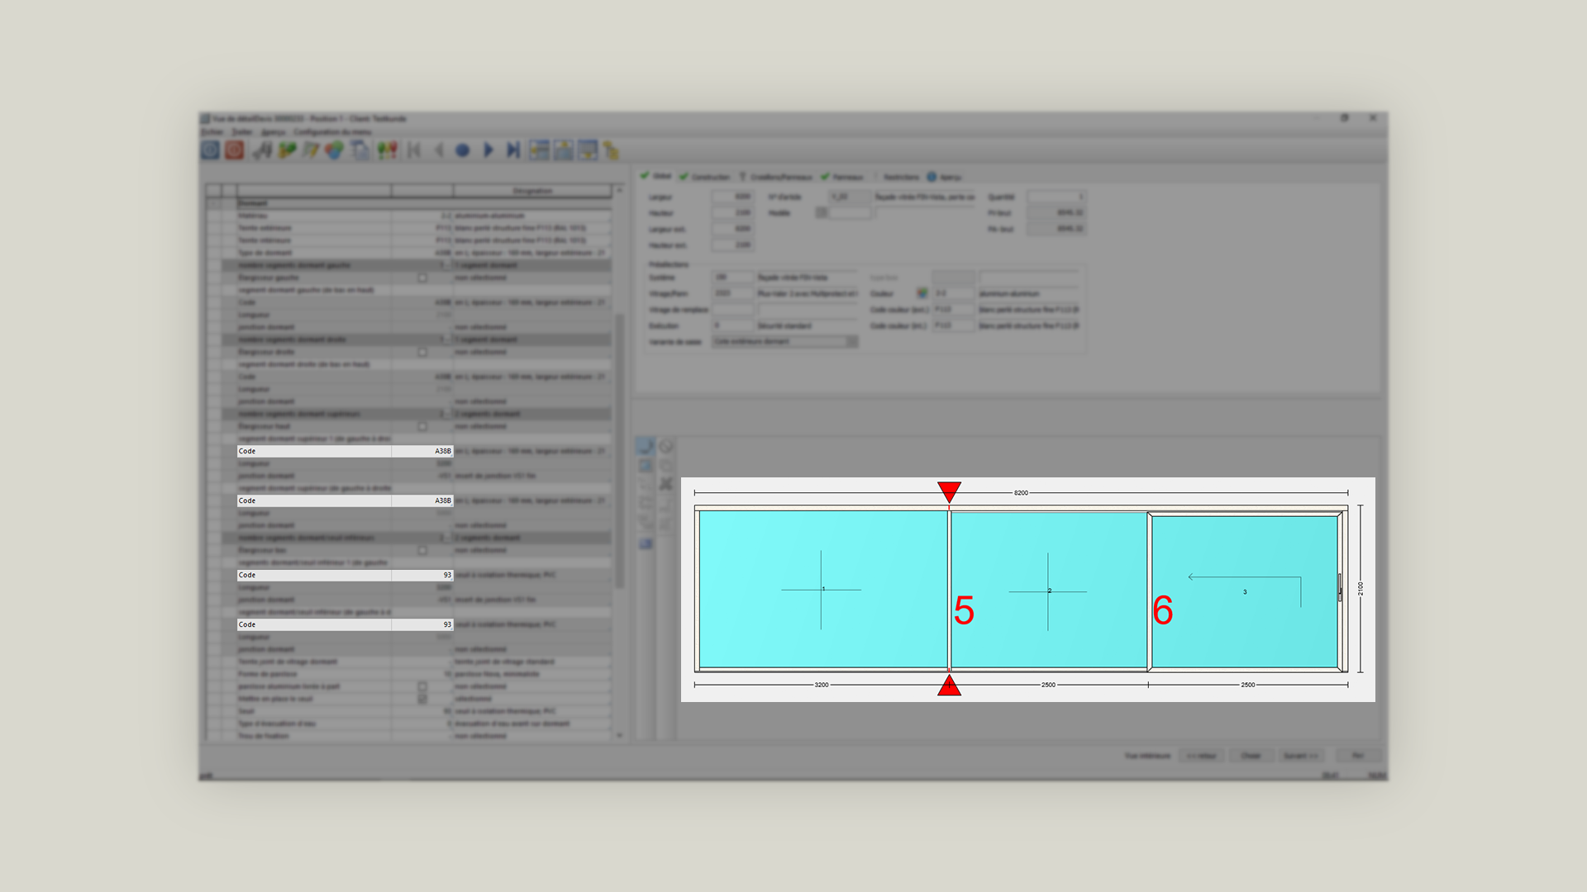
Task: Click the Largeur input field
Action: (732, 197)
